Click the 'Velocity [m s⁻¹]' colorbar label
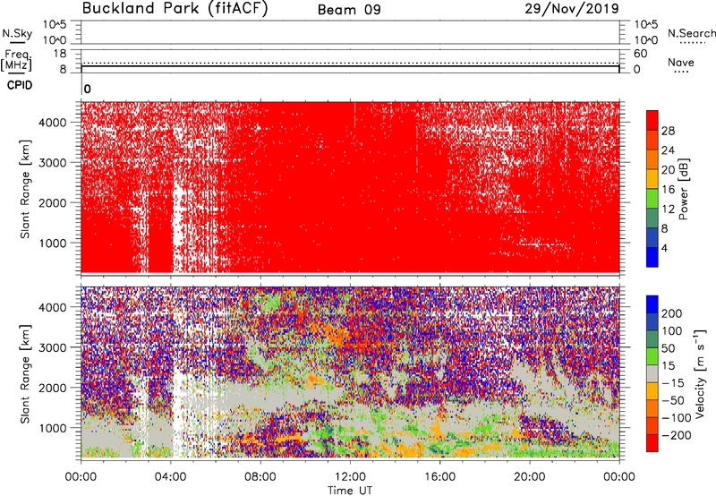Screen dimensions: 716x496 click(700, 374)
